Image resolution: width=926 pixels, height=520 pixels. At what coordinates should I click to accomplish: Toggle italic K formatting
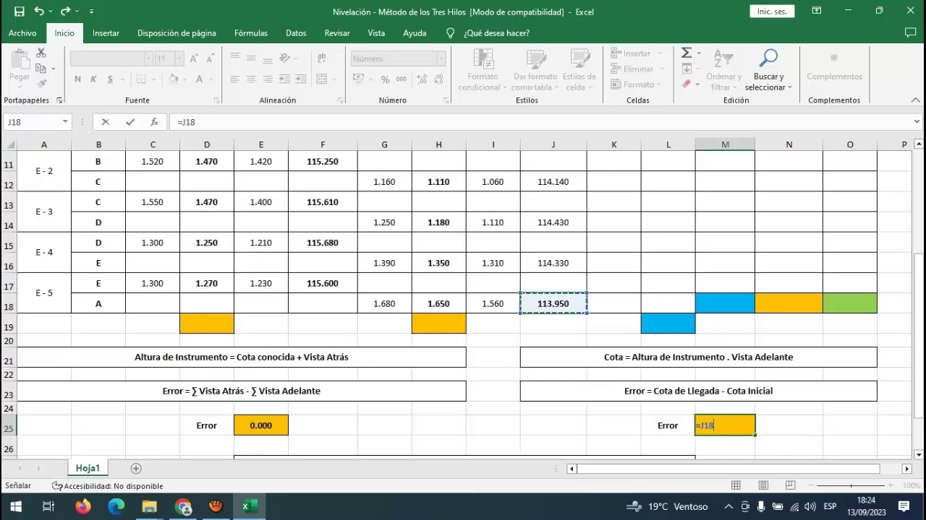[93, 79]
